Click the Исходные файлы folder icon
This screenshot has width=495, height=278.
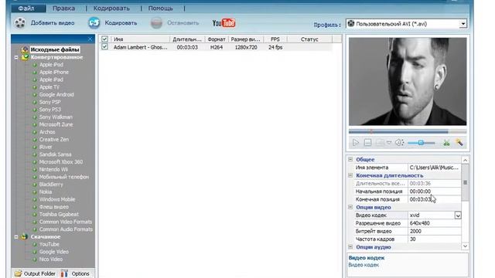pos(25,49)
